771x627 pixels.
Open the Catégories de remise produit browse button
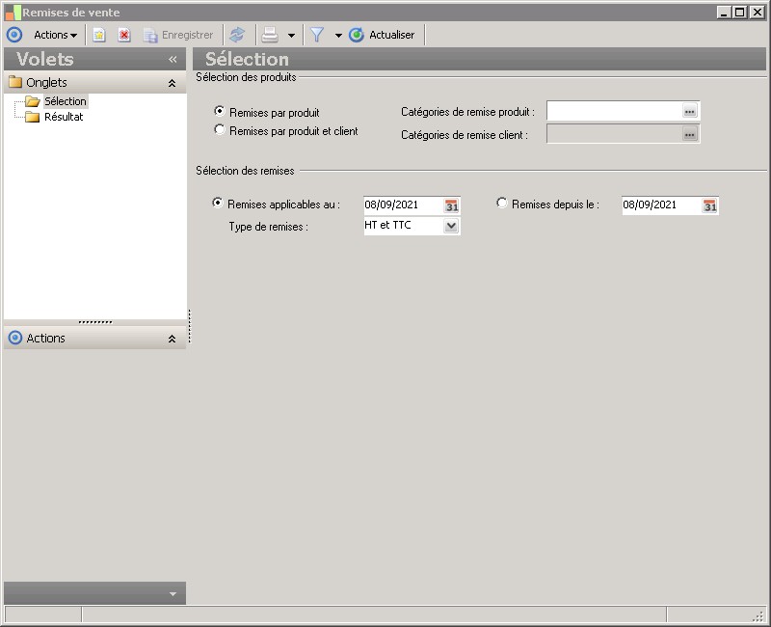(x=690, y=111)
